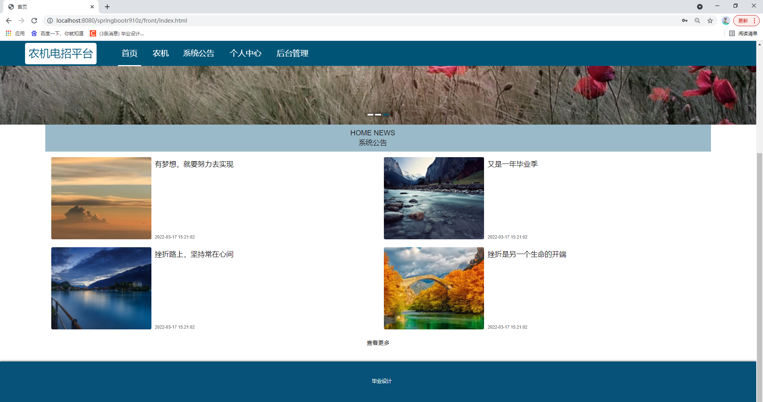Viewport: 763px width, 402px height.
Task: Switch to the 系统公告 nav item
Action: (199, 53)
